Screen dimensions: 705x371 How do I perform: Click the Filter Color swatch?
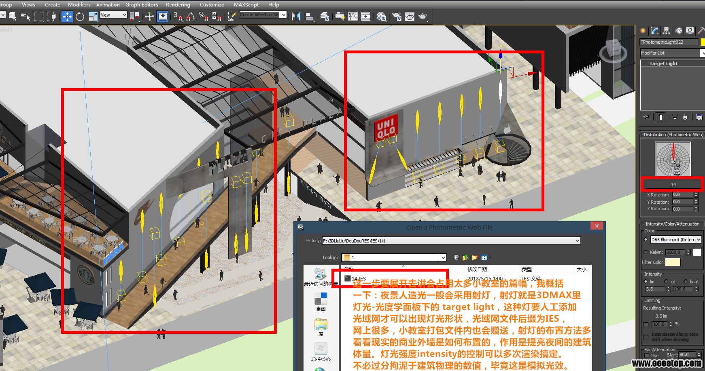pyautogui.click(x=673, y=262)
